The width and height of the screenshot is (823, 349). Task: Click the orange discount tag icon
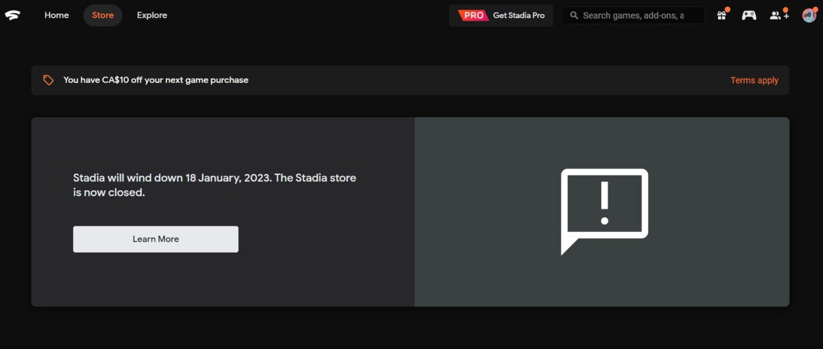[48, 80]
